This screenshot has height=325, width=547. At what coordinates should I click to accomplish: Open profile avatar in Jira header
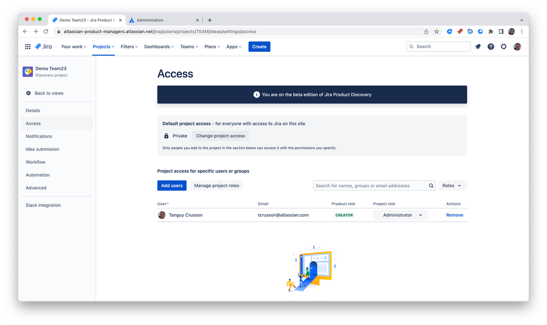click(517, 46)
